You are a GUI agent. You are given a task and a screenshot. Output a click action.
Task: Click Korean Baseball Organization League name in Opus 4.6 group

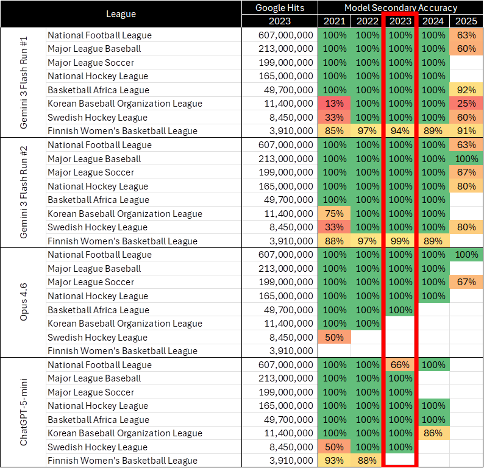pos(125,324)
